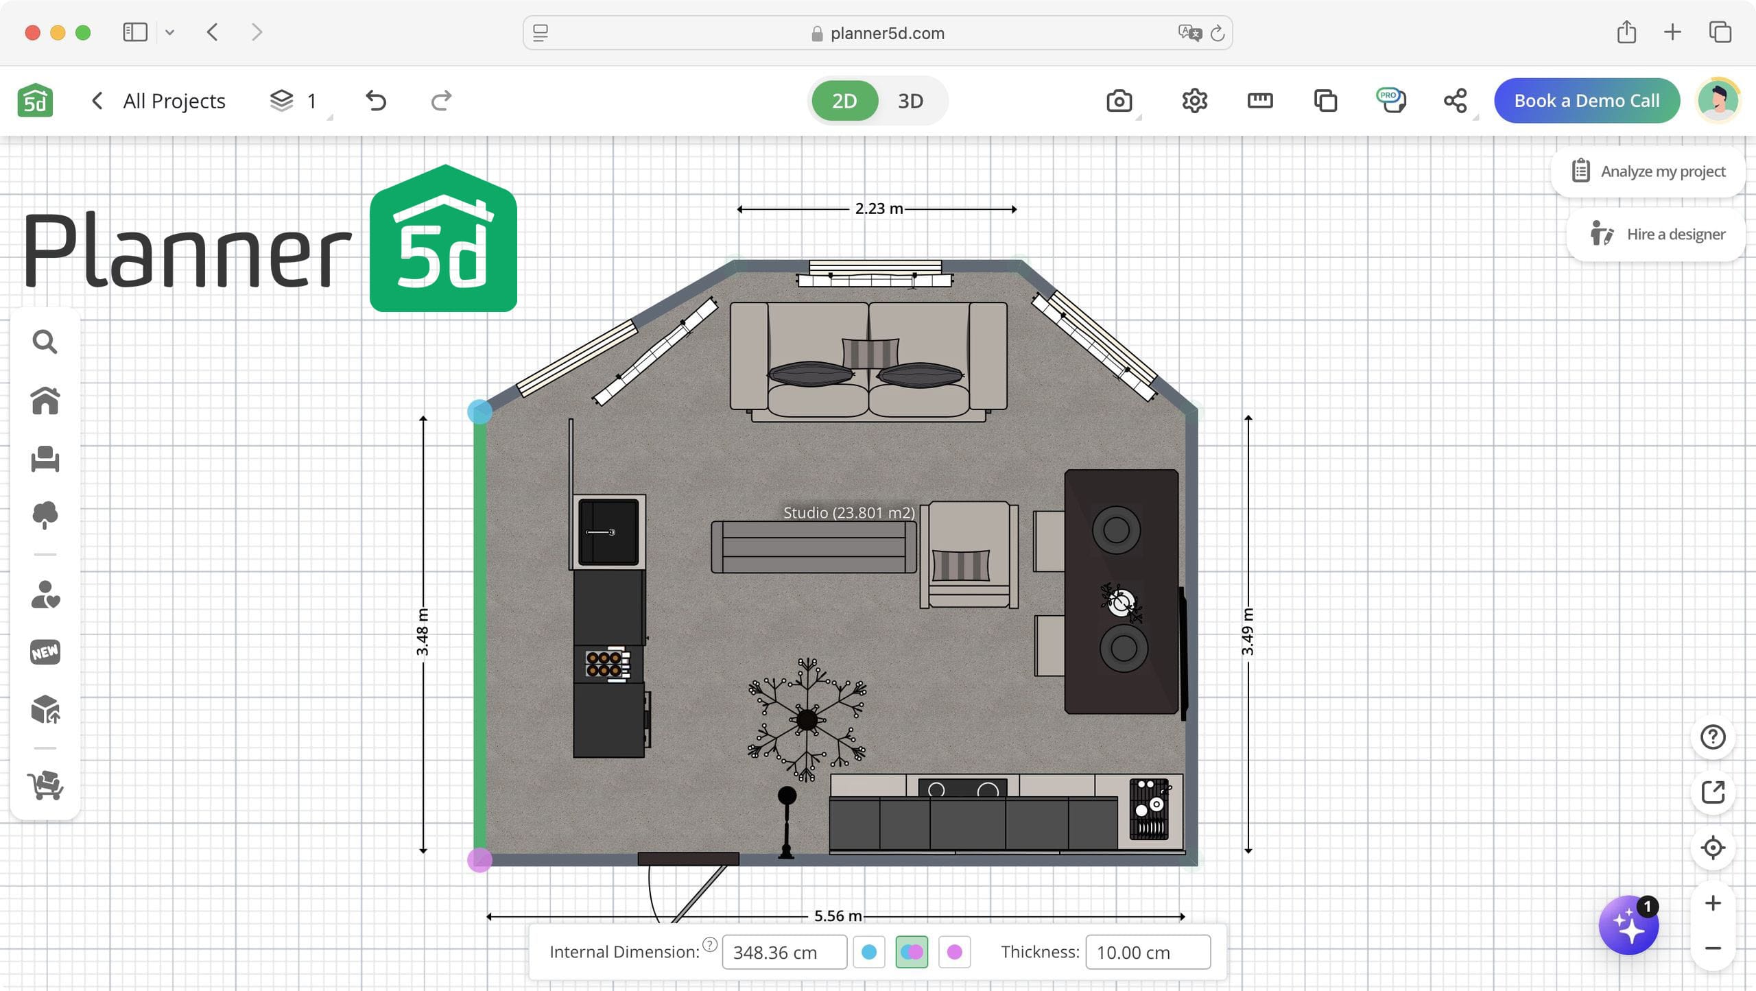Undo the last action

[376, 101]
